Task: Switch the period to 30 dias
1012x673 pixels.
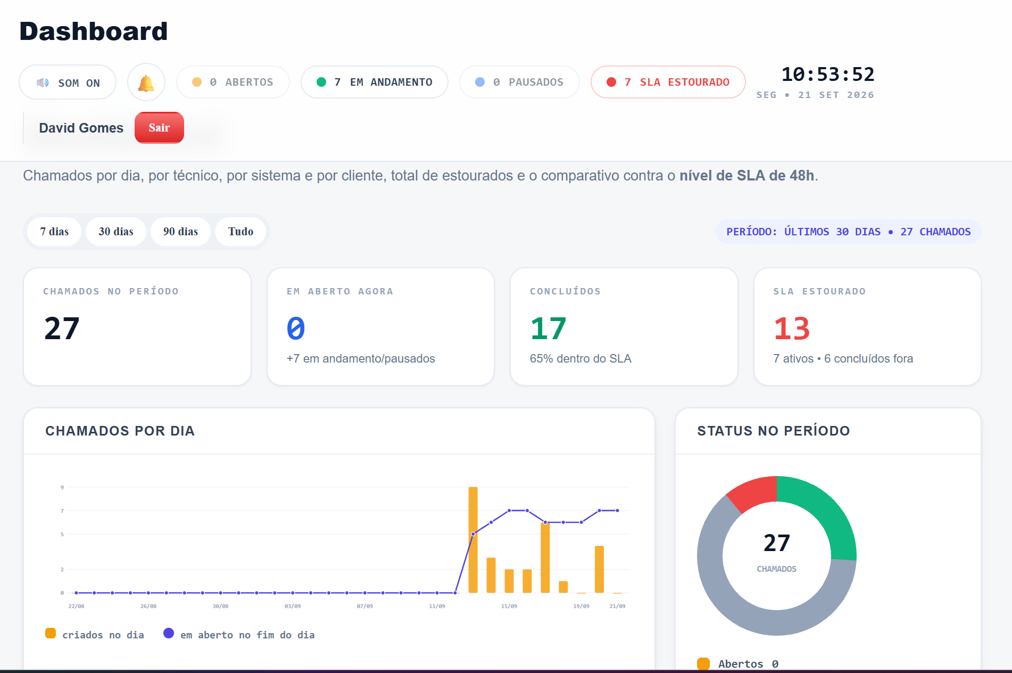Action: click(x=116, y=232)
